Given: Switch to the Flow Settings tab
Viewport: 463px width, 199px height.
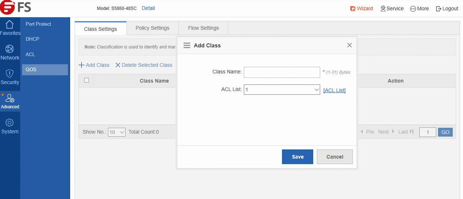Looking at the screenshot, I should 203,28.
